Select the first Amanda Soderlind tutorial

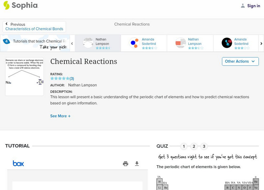[x=144, y=44]
